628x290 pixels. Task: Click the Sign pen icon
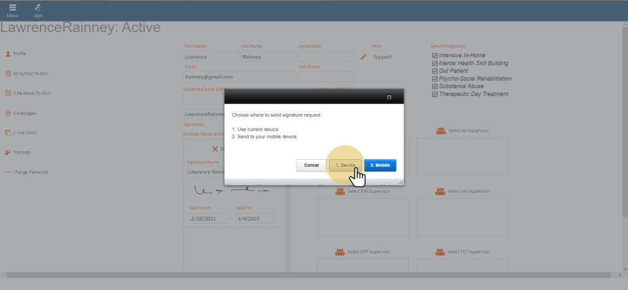coord(38,9)
